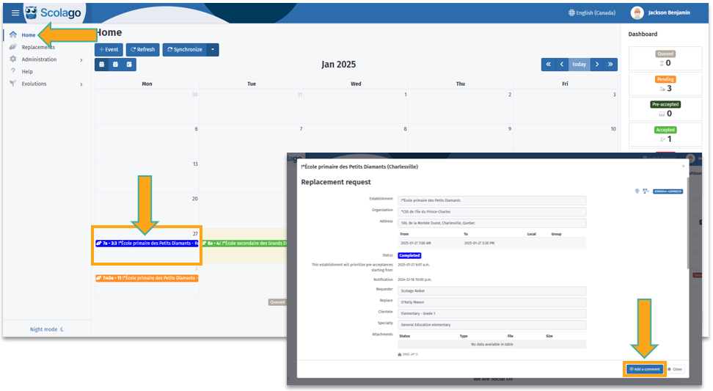This screenshot has height=391, width=713.
Task: Jump back with double left chevron
Action: (x=549, y=64)
